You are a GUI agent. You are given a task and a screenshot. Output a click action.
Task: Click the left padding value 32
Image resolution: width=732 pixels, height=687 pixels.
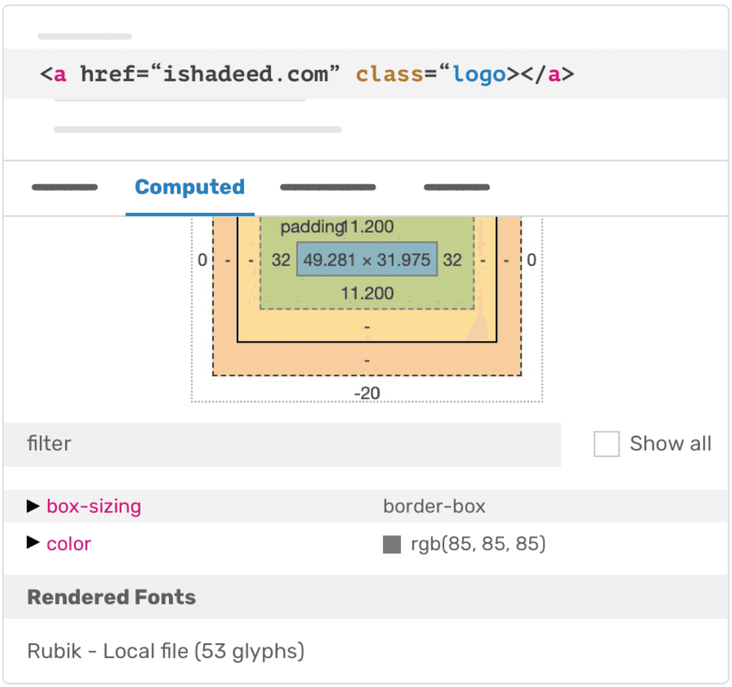tap(280, 259)
